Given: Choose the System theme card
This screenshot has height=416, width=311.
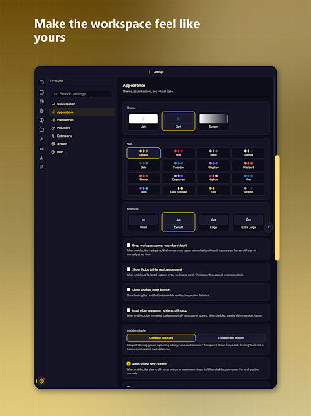Looking at the screenshot, I should tap(213, 121).
